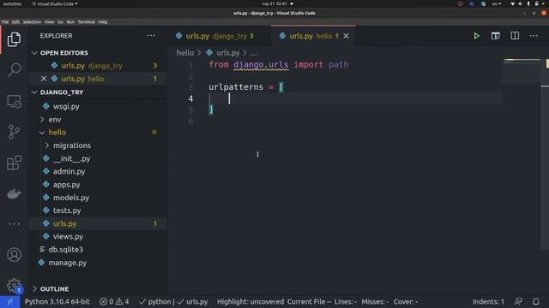Image resolution: width=549 pixels, height=308 pixels.
Task: Open errors and warnings count in status bar
Action: [114, 302]
